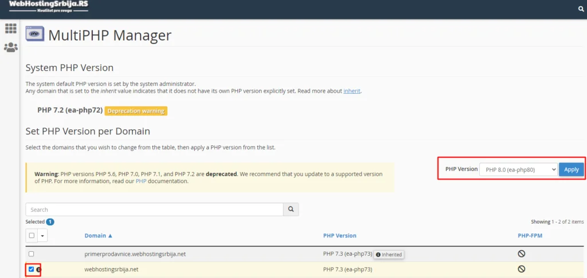Click info icon beside webhostingsrbija.net checkbox
587x278 pixels.
coord(38,269)
